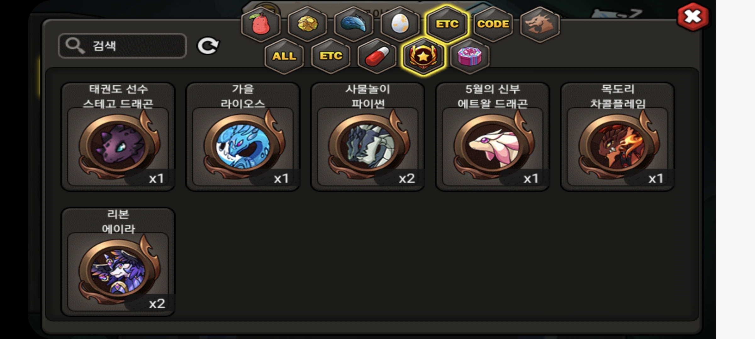Select 태권도 선수 스테고 드래곤 skin item
Image resolution: width=755 pixels, height=339 pixels.
pos(118,137)
